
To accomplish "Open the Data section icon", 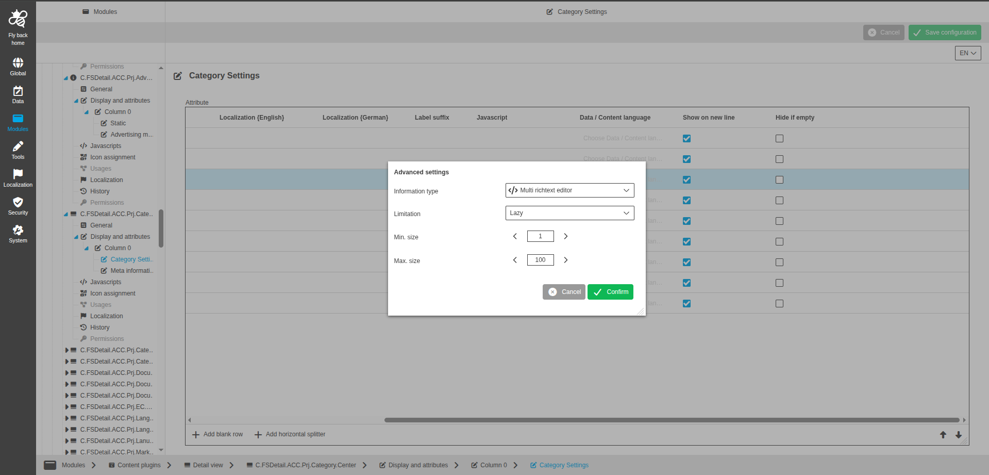I will tap(18, 91).
